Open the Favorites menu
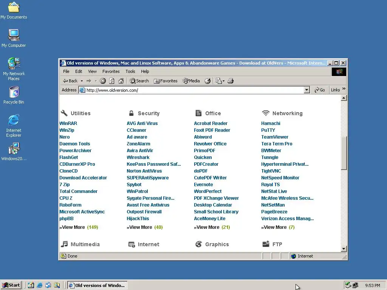Screen dimensions: 387x290 click(x=111, y=71)
